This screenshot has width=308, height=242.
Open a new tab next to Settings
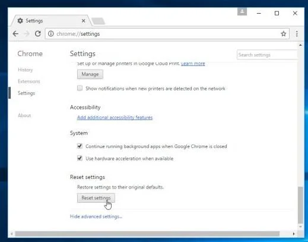99,21
